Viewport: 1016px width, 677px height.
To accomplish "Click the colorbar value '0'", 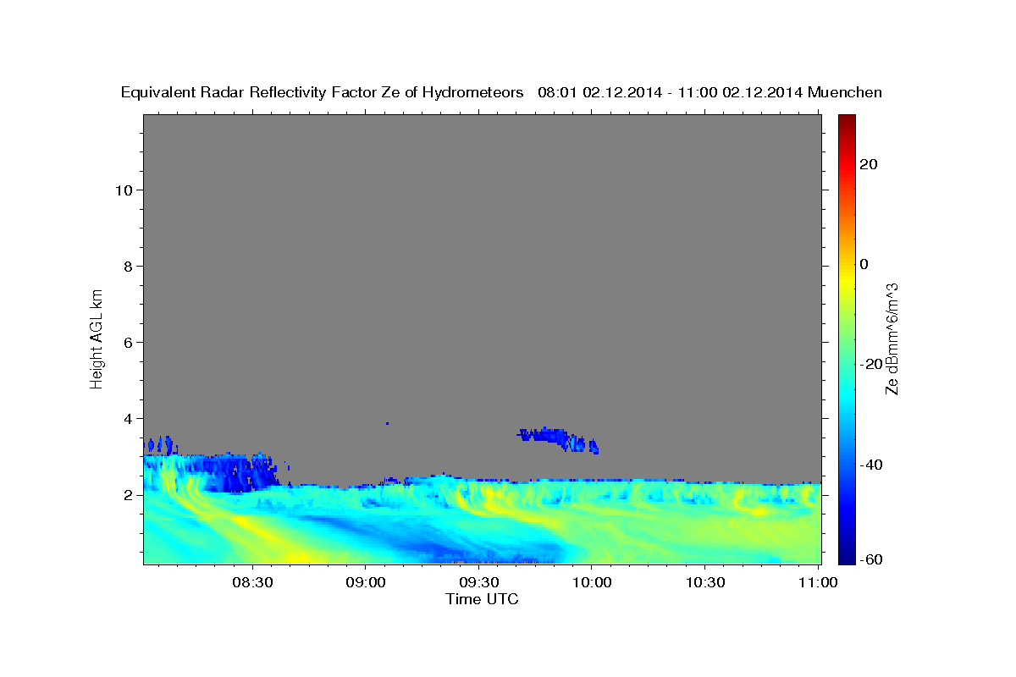I will 864,264.
